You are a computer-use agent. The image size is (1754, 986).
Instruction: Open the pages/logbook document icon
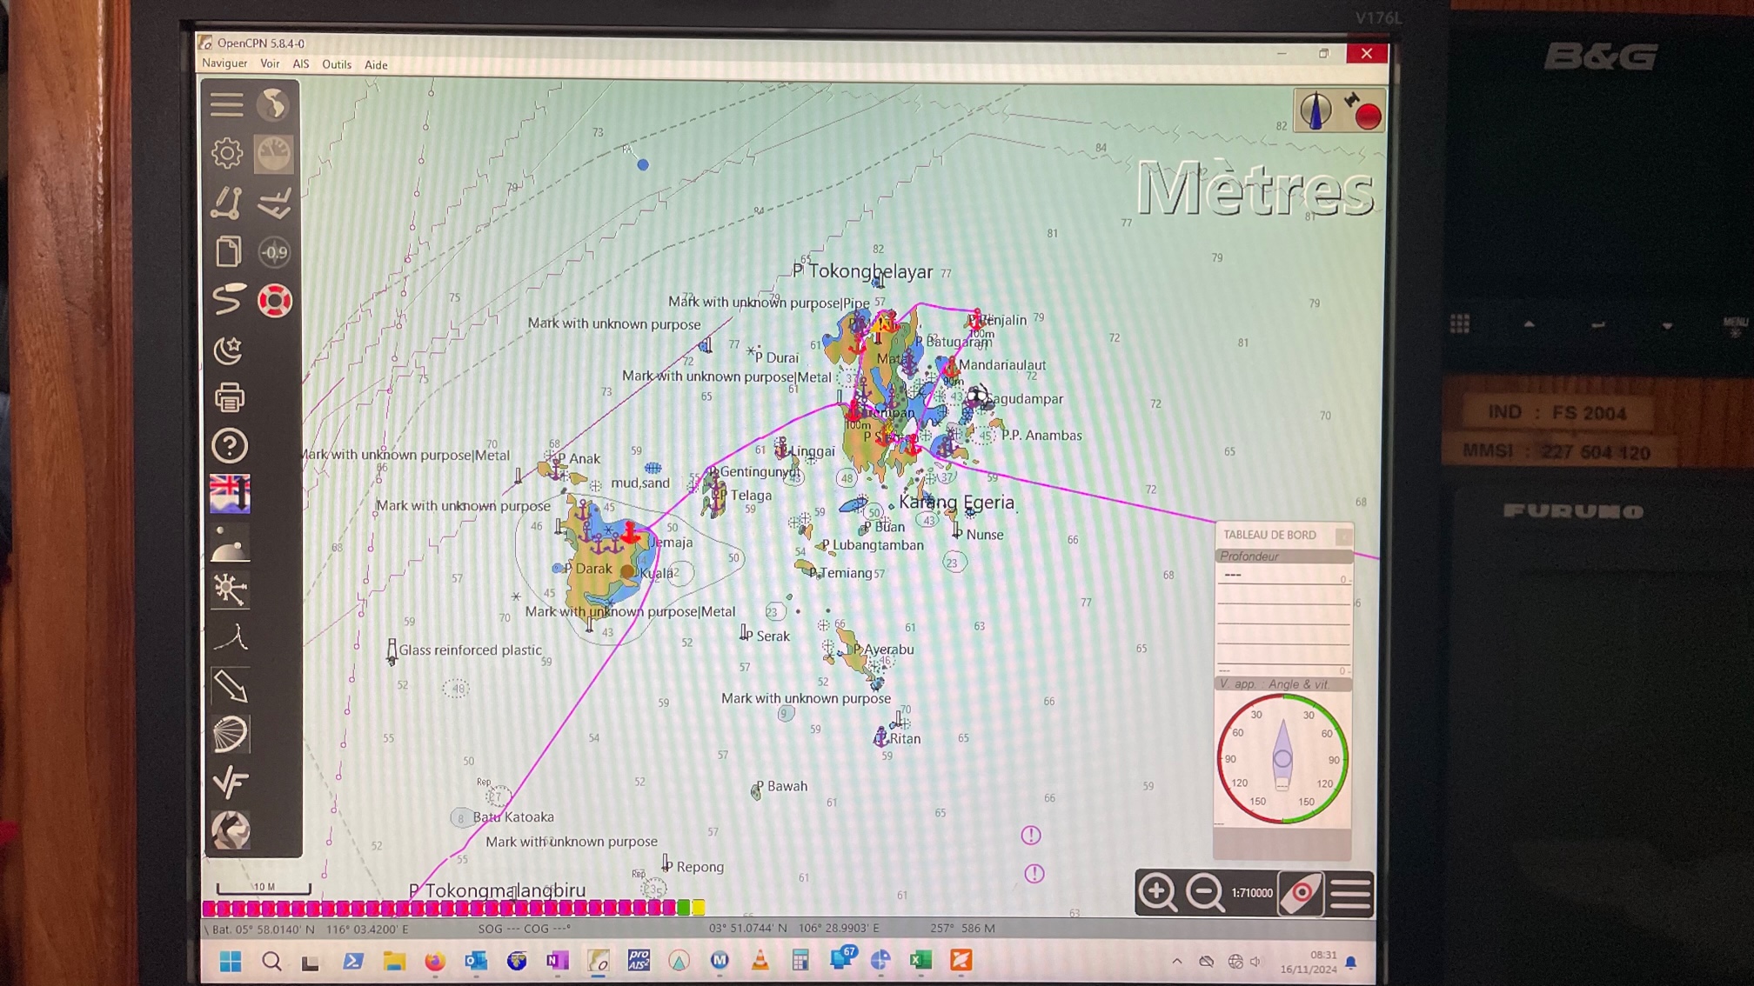[227, 252]
